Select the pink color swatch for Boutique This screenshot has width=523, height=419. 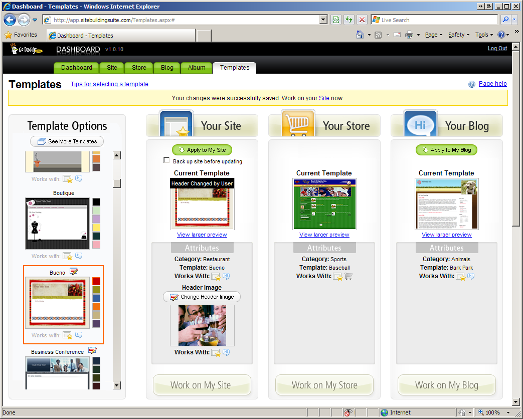click(x=96, y=245)
